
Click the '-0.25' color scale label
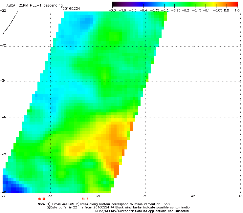click(176, 10)
